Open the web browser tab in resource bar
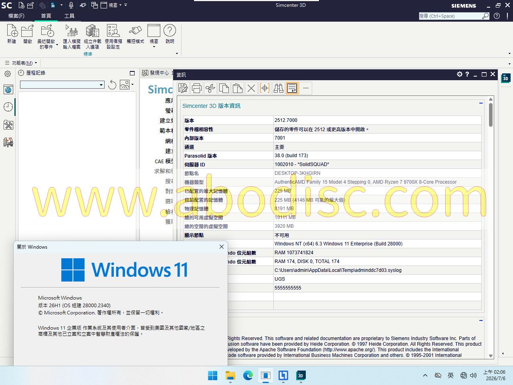513x385 pixels. pos(8,89)
